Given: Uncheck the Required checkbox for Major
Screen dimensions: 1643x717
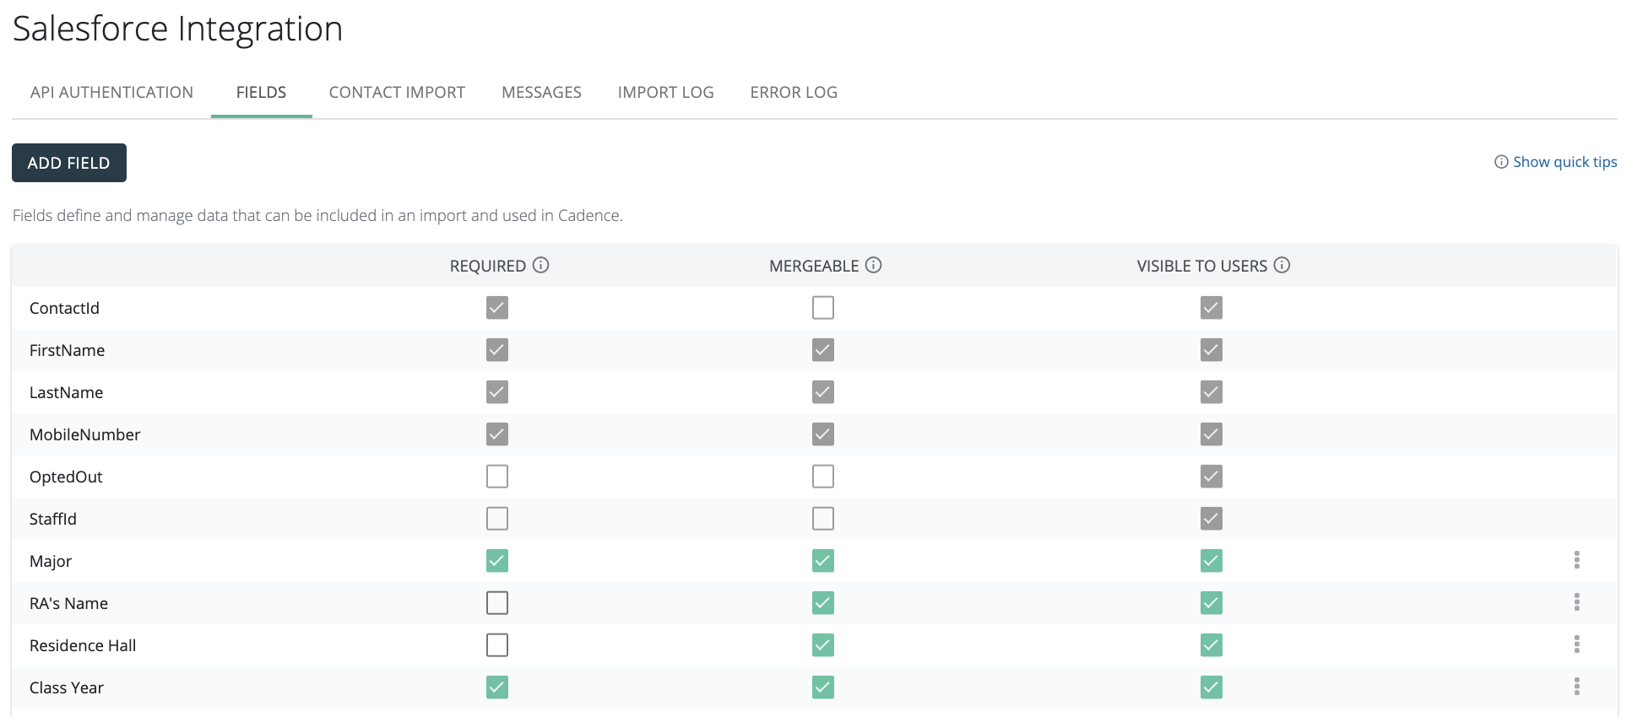Looking at the screenshot, I should (497, 561).
